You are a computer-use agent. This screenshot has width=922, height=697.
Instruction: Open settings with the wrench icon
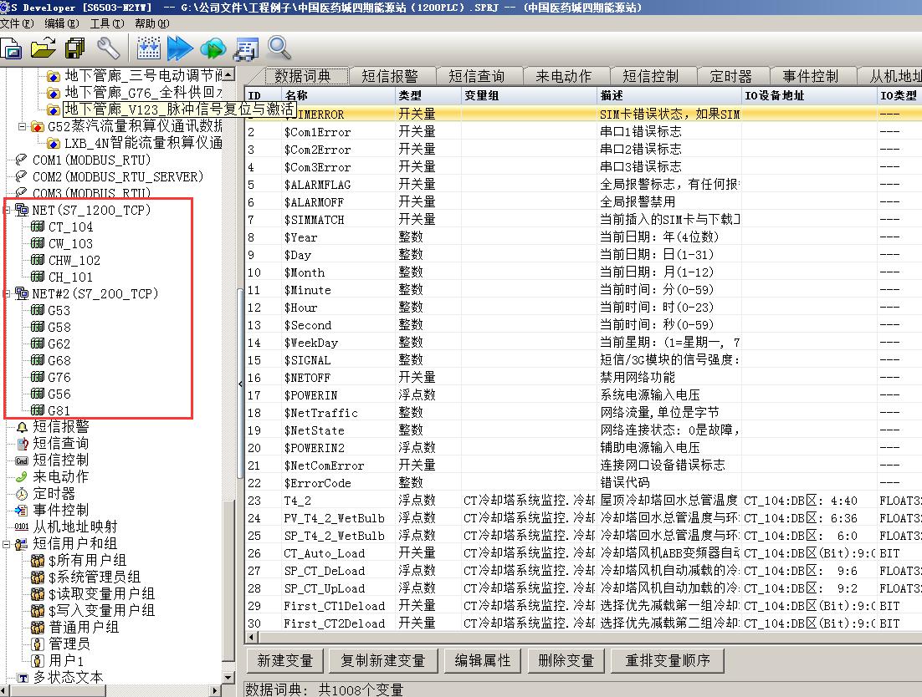point(108,48)
